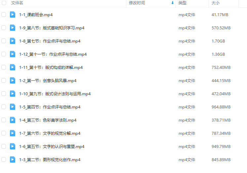The height and width of the screenshot is (173, 247).
Task: Click the play icon of 1-3_第二节 图形视觉化创作
Action: [13, 160]
